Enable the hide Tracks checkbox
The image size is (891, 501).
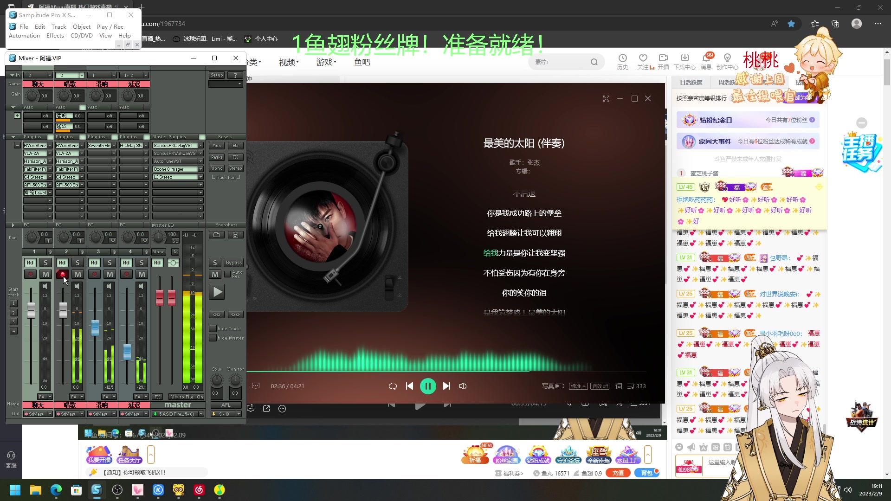coord(213,328)
